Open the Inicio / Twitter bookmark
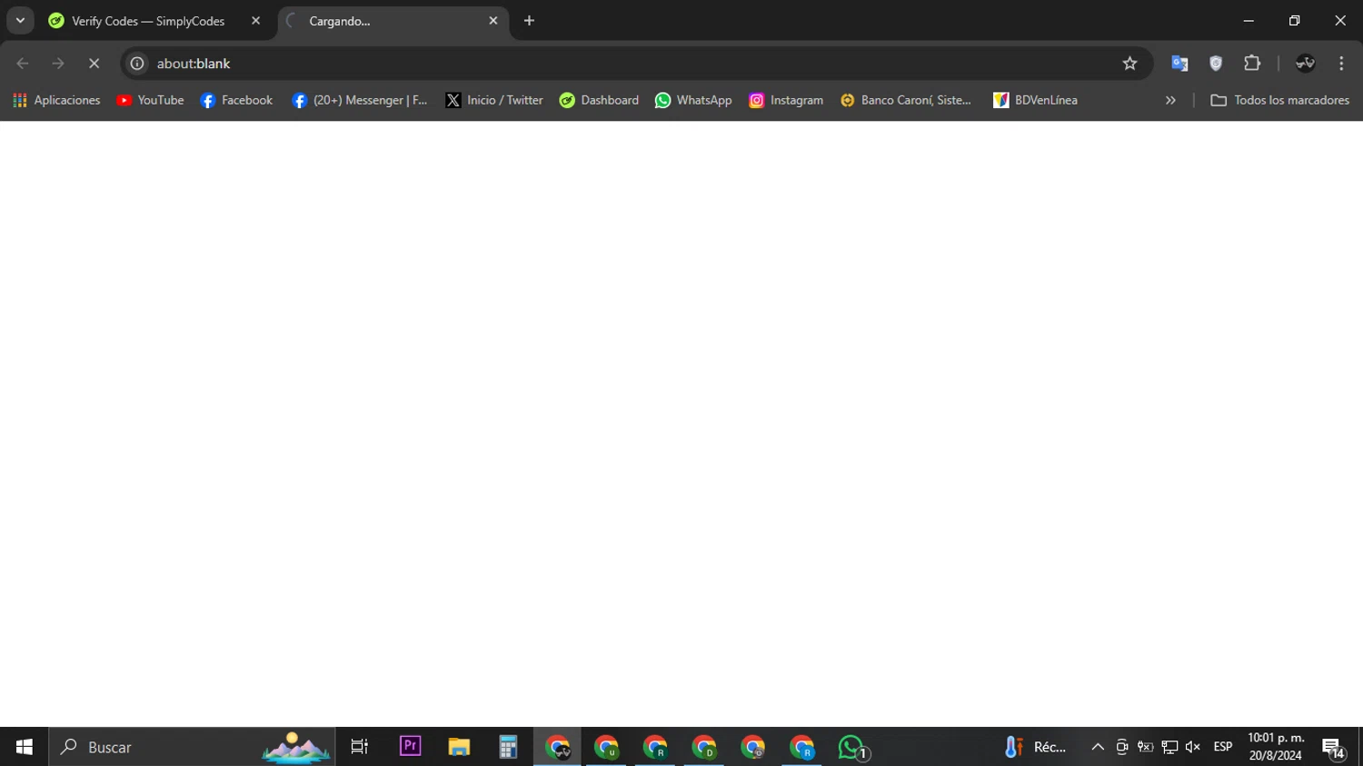Screen dimensions: 1363x766 494,100
